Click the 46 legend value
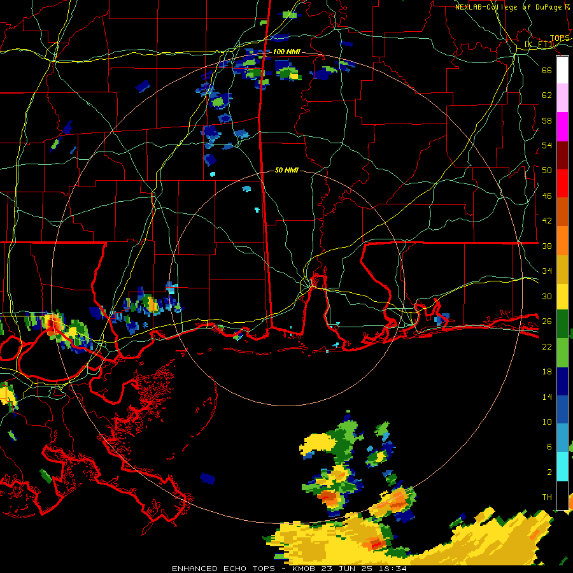 pos(547,195)
